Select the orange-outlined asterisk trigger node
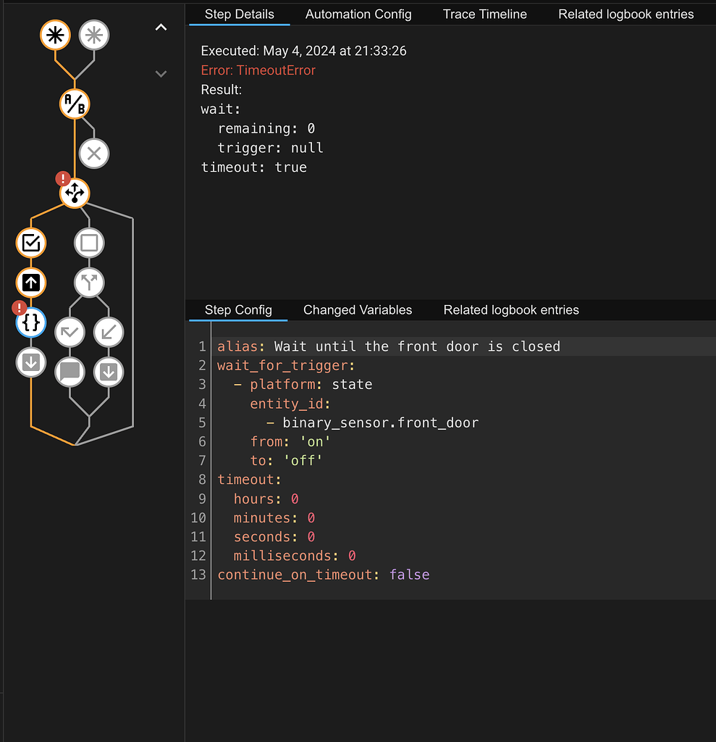Image resolution: width=716 pixels, height=742 pixels. 55,35
